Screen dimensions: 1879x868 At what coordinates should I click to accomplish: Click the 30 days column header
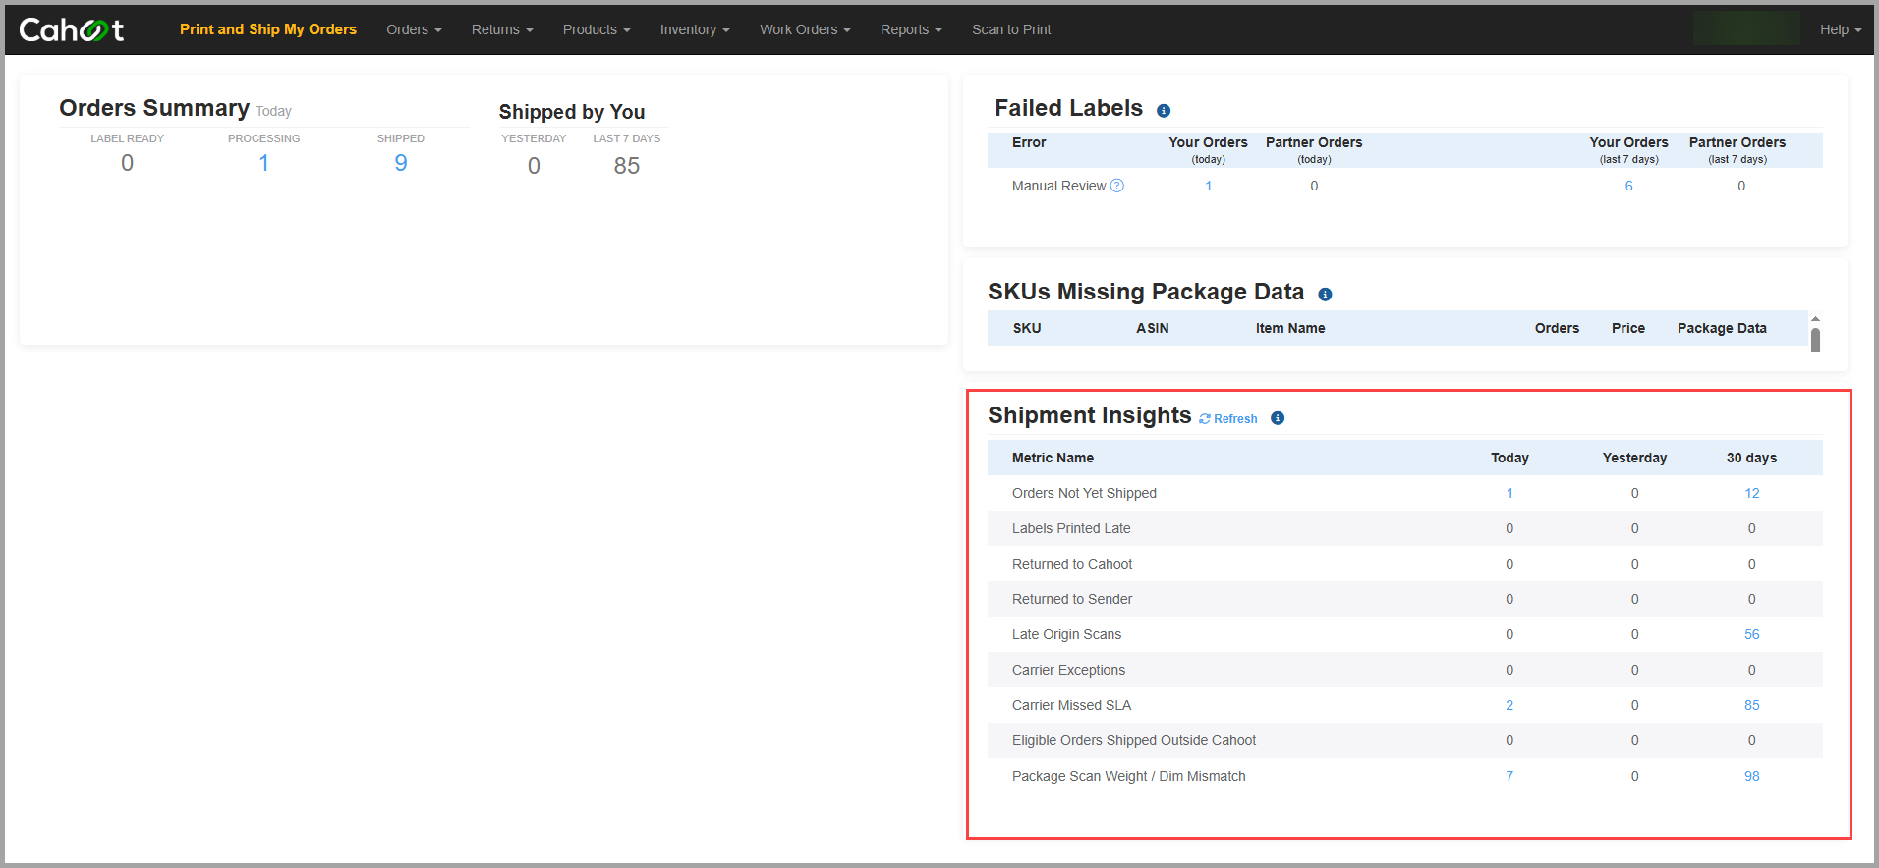tap(1751, 458)
